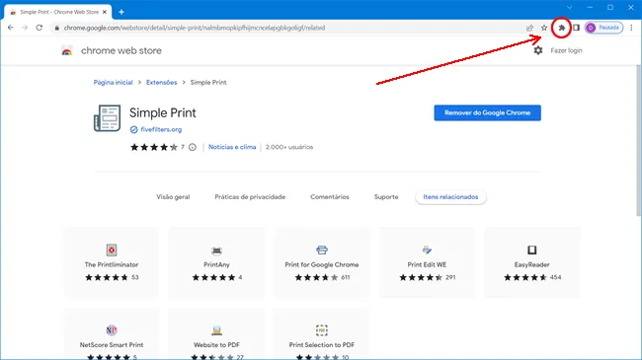Click the 2.000+ usuários text
The height and width of the screenshot is (360, 642).
[289, 147]
